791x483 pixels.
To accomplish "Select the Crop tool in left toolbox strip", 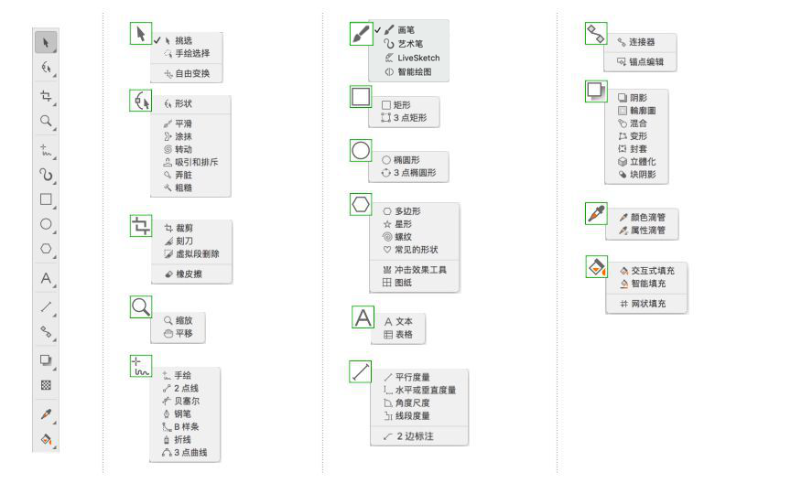I will point(46,95).
